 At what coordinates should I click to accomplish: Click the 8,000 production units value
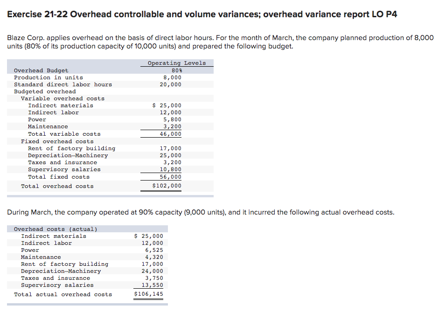[172, 77]
